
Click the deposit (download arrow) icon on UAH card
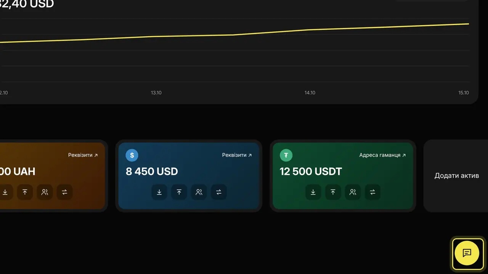coord(5,192)
